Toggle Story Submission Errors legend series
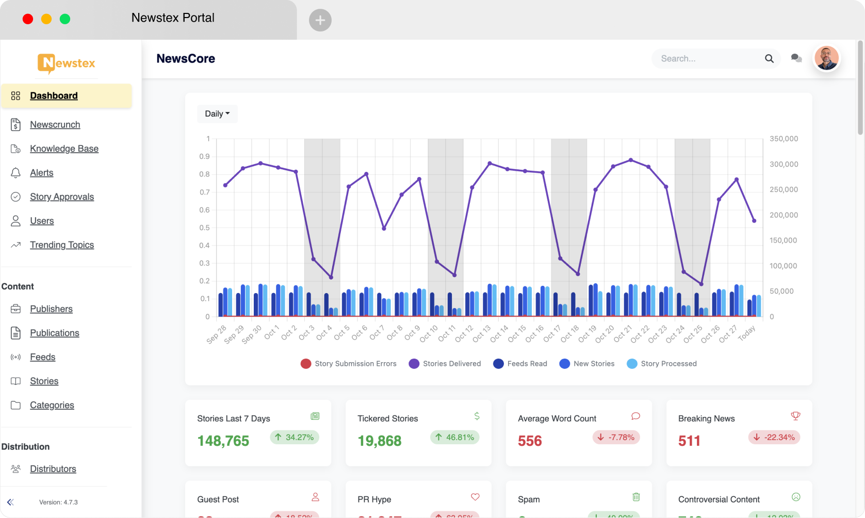865x518 pixels. [349, 364]
